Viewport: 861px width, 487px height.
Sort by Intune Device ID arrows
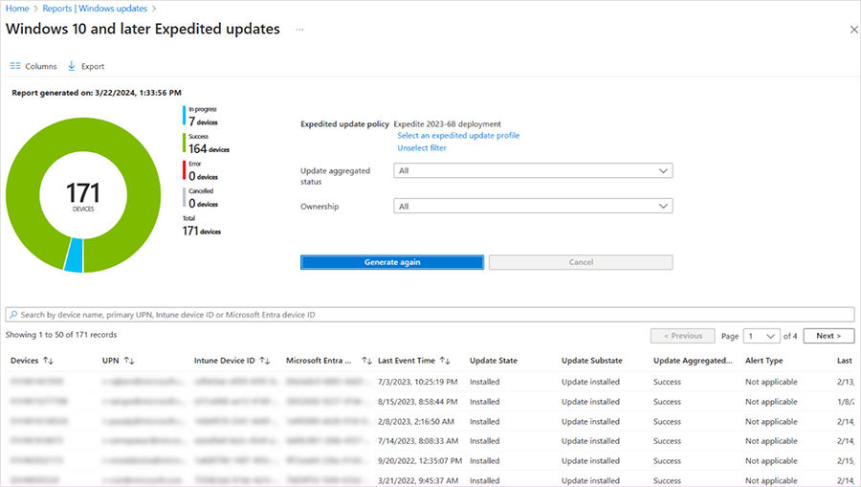click(265, 361)
